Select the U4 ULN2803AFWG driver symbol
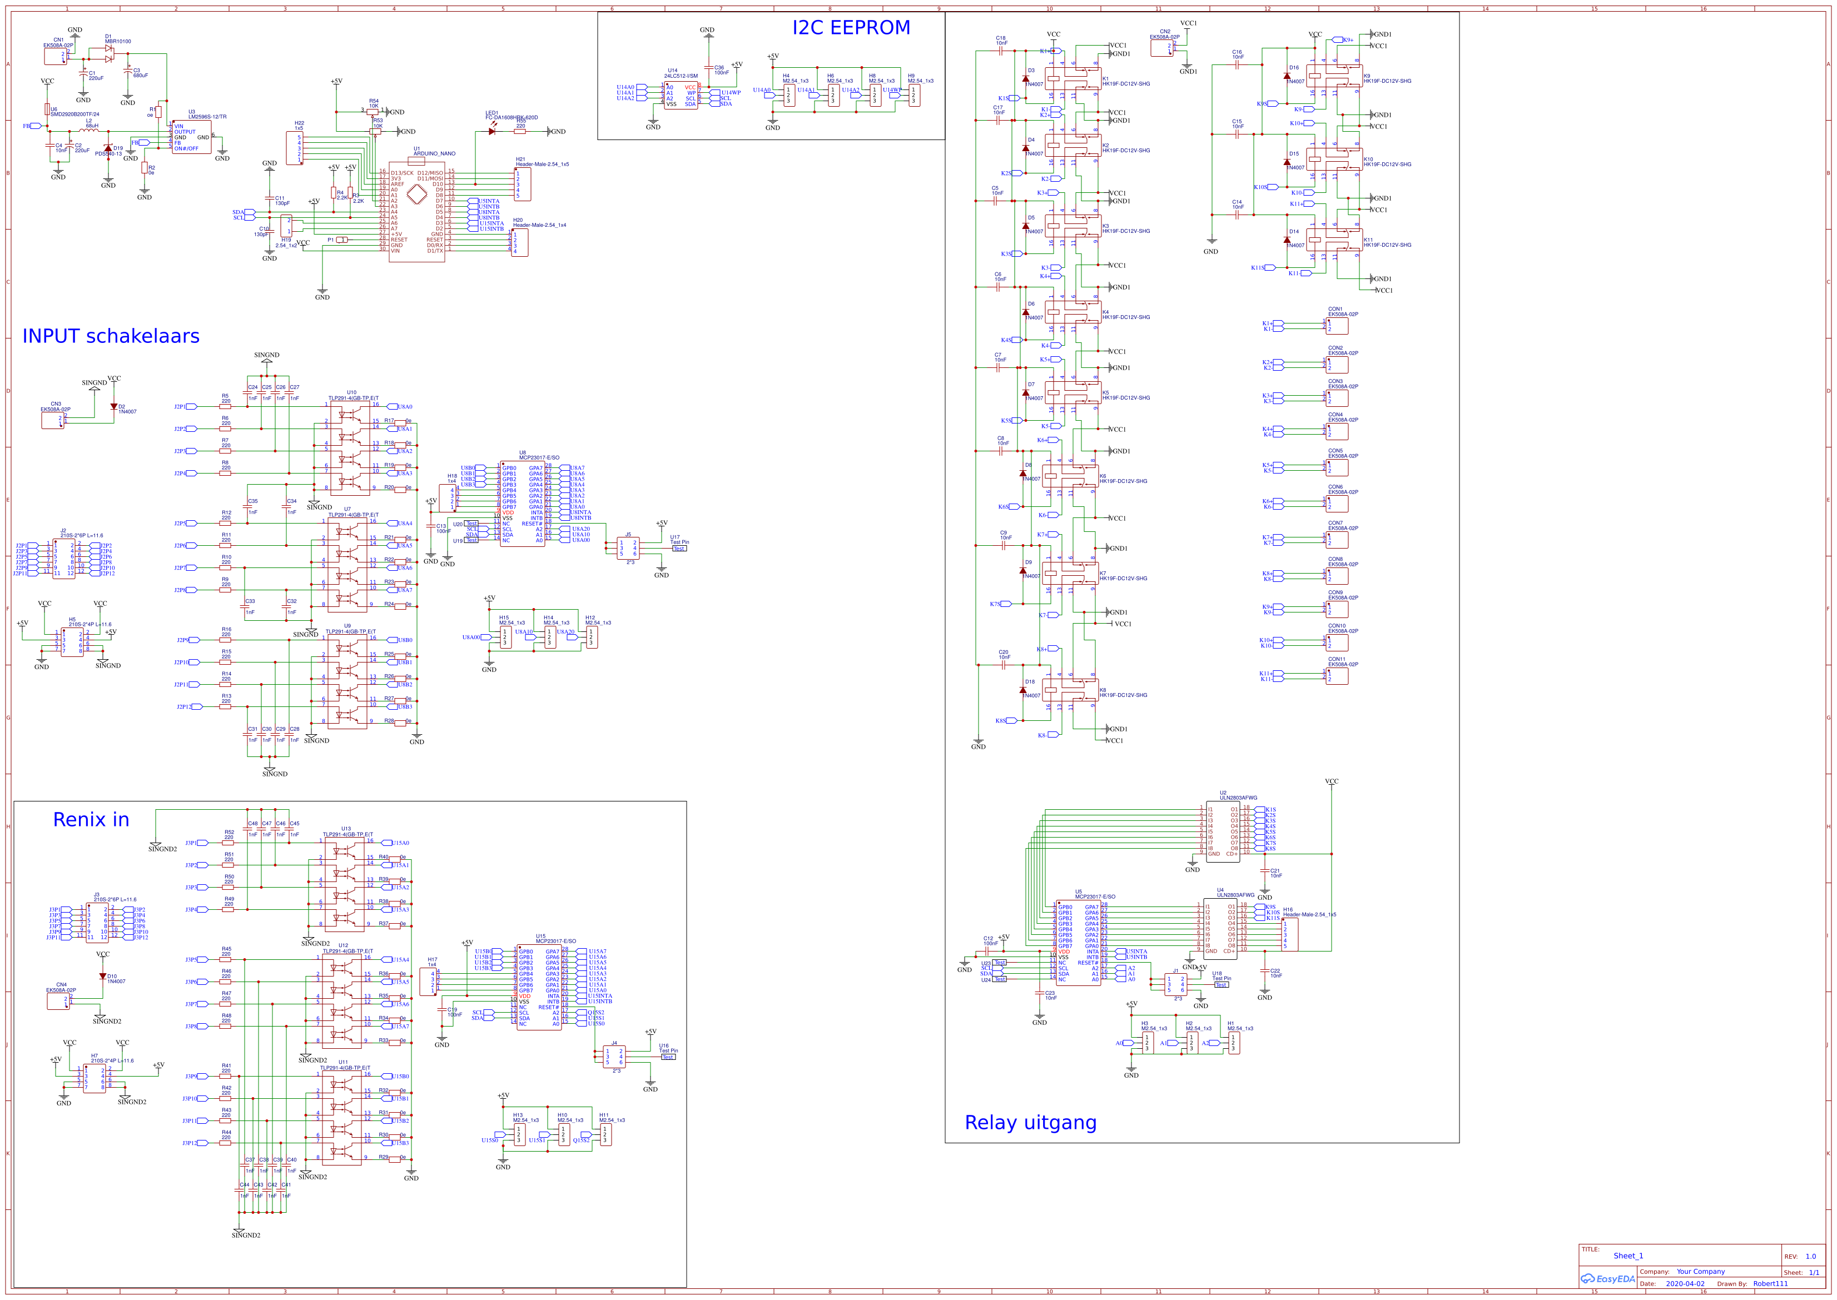The image size is (1837, 1300). point(1220,929)
